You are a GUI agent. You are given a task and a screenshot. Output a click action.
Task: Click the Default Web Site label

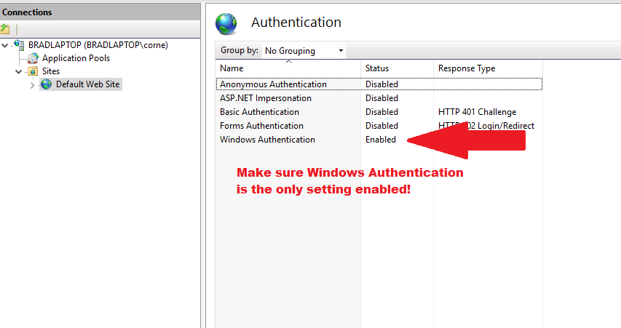click(x=87, y=84)
